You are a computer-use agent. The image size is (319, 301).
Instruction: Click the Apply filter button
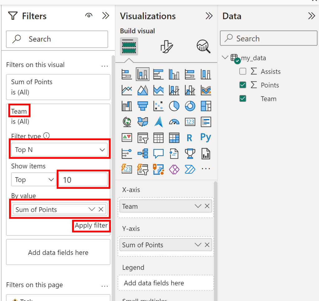click(x=91, y=226)
